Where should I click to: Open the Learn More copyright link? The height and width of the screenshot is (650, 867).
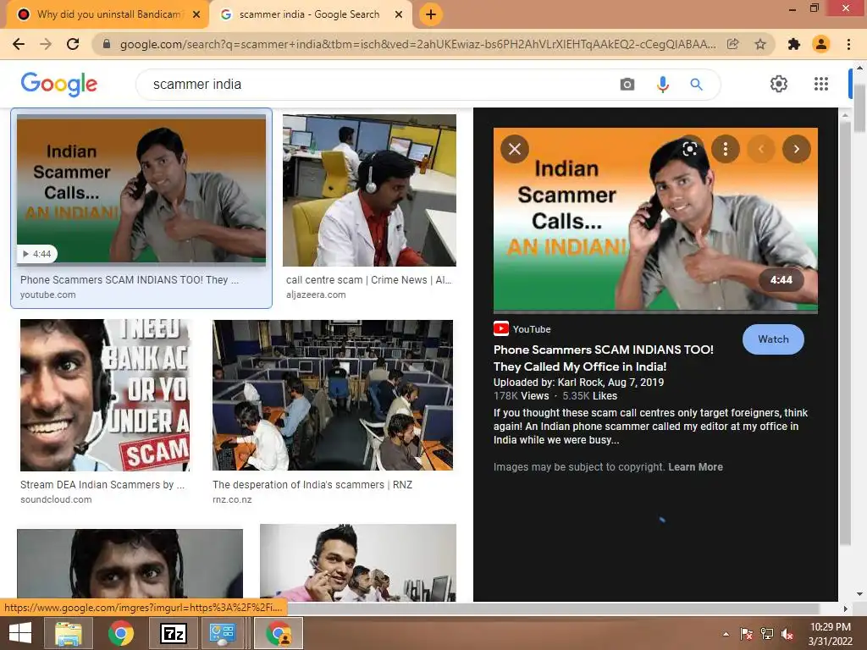[x=695, y=467]
